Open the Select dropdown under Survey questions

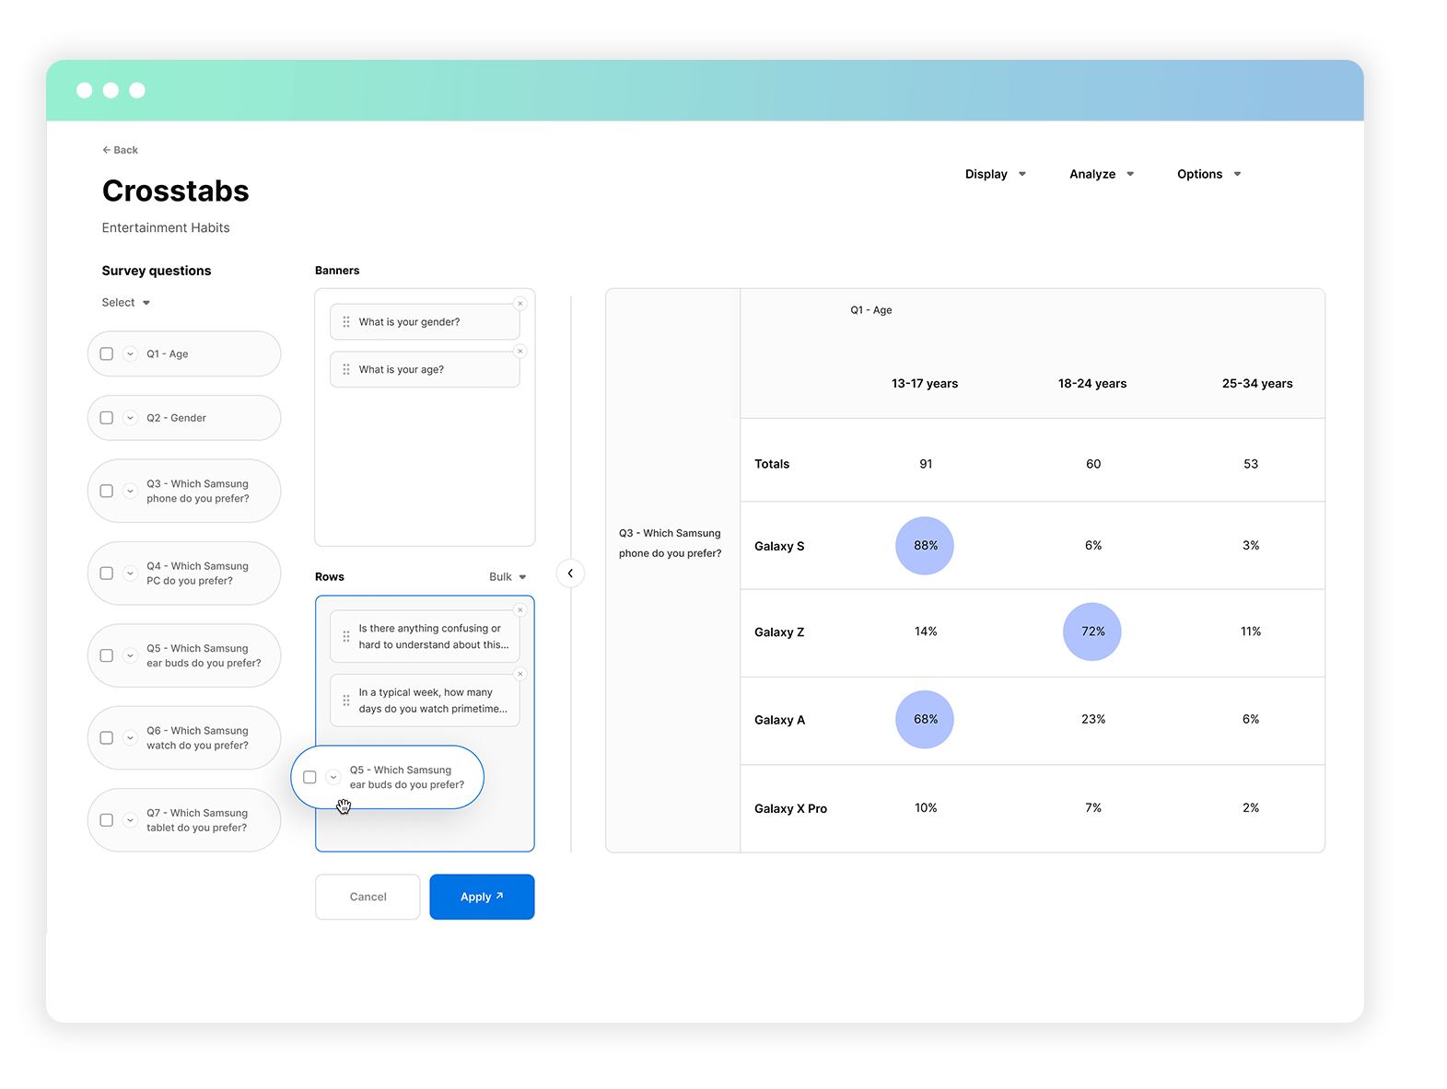point(126,303)
